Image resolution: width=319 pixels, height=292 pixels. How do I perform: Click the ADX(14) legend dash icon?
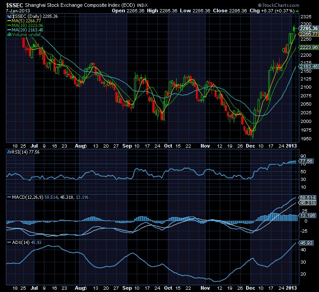(9, 243)
